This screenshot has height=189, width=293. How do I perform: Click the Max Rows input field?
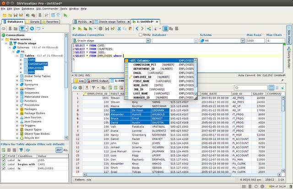pos(255,41)
